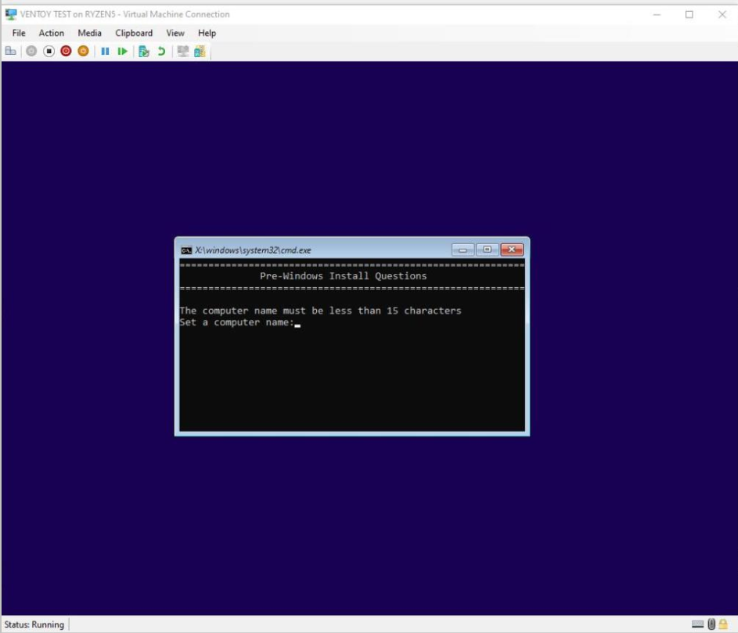Screen dimensions: 738x633
Task: Open the Clipboard menu
Action: 133,33
